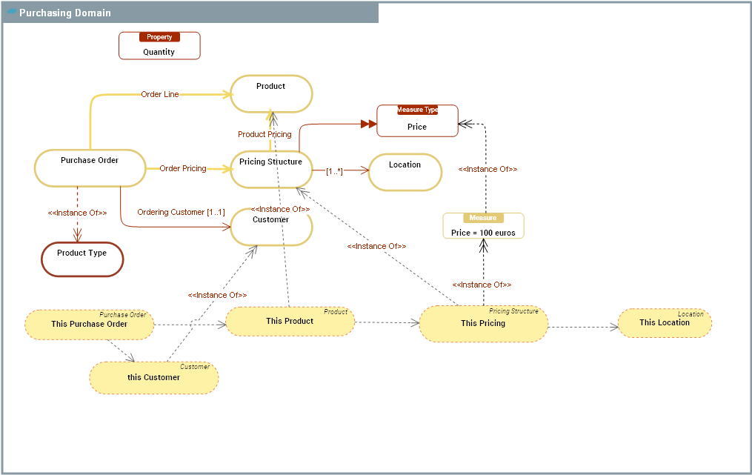This screenshot has width=752, height=475.
Task: Select the Order Pricing relationship label
Action: [183, 169]
